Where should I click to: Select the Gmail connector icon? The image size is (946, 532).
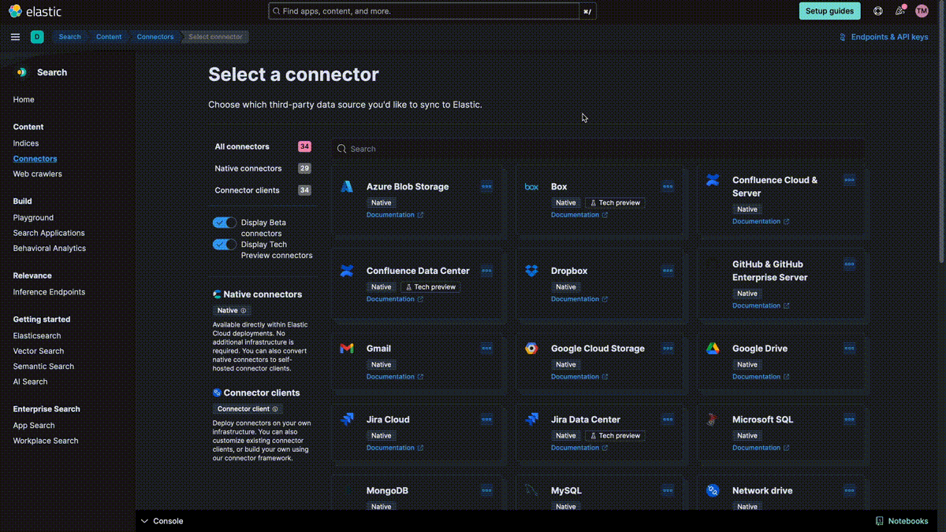[348, 348]
